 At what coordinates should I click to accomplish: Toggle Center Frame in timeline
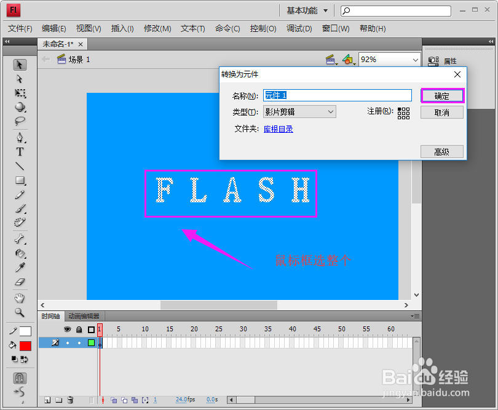pos(103,400)
